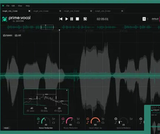Select the rough_vox_3.wav tab
This screenshot has height=134, width=160.
coord(10,11)
